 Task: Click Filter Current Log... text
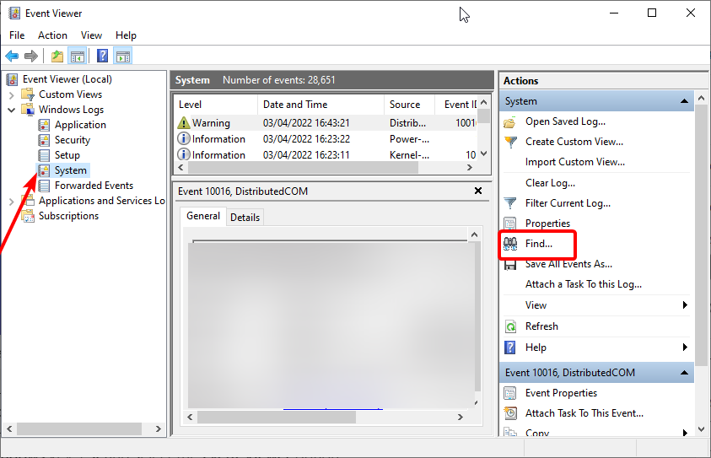568,203
